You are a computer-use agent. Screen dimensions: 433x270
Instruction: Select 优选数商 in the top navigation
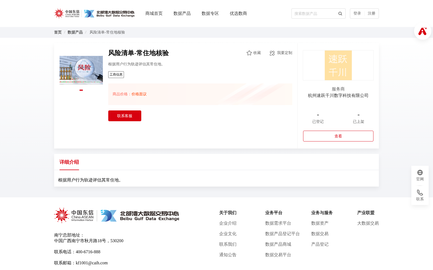pyautogui.click(x=238, y=13)
